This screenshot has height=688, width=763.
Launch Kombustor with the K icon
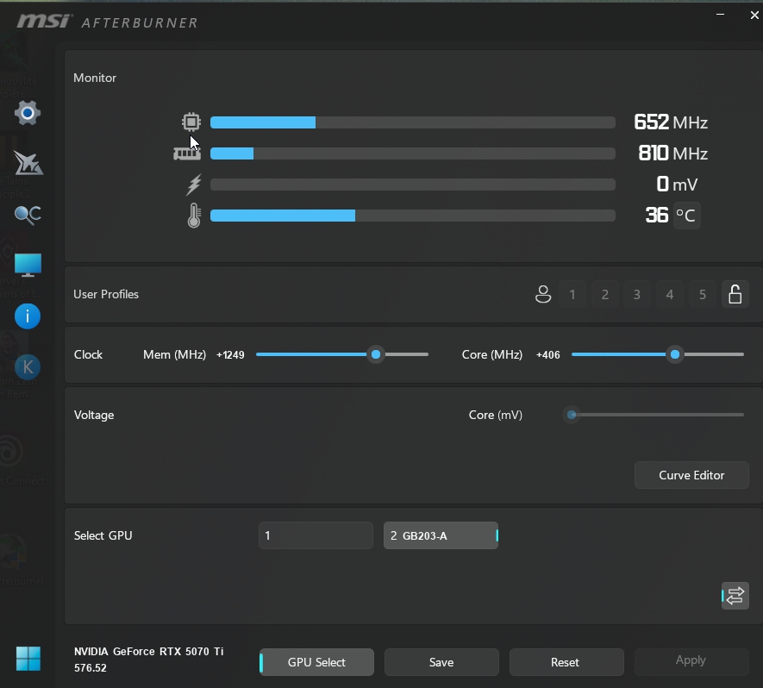click(x=28, y=367)
